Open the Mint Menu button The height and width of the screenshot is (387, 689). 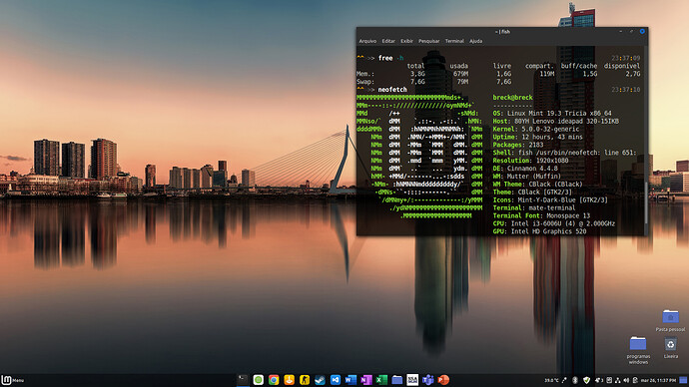[12, 380]
